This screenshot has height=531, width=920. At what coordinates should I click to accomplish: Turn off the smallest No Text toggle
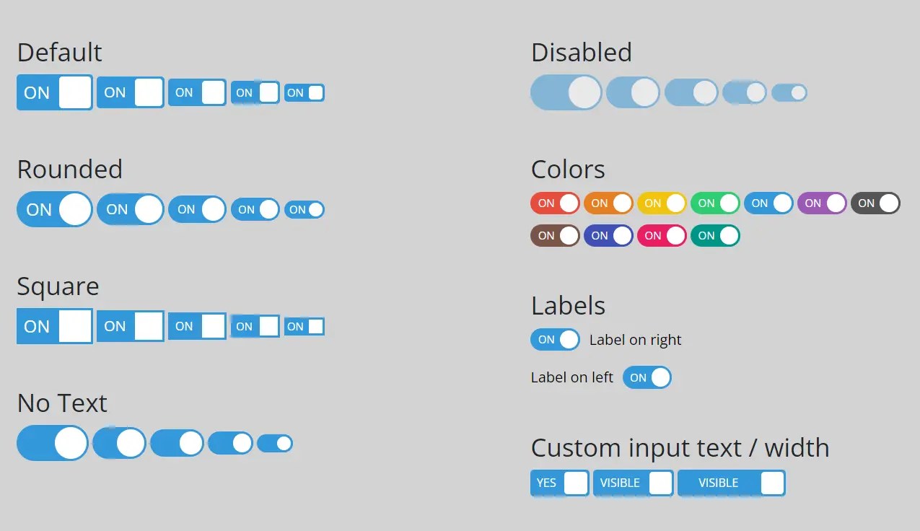[x=275, y=443]
